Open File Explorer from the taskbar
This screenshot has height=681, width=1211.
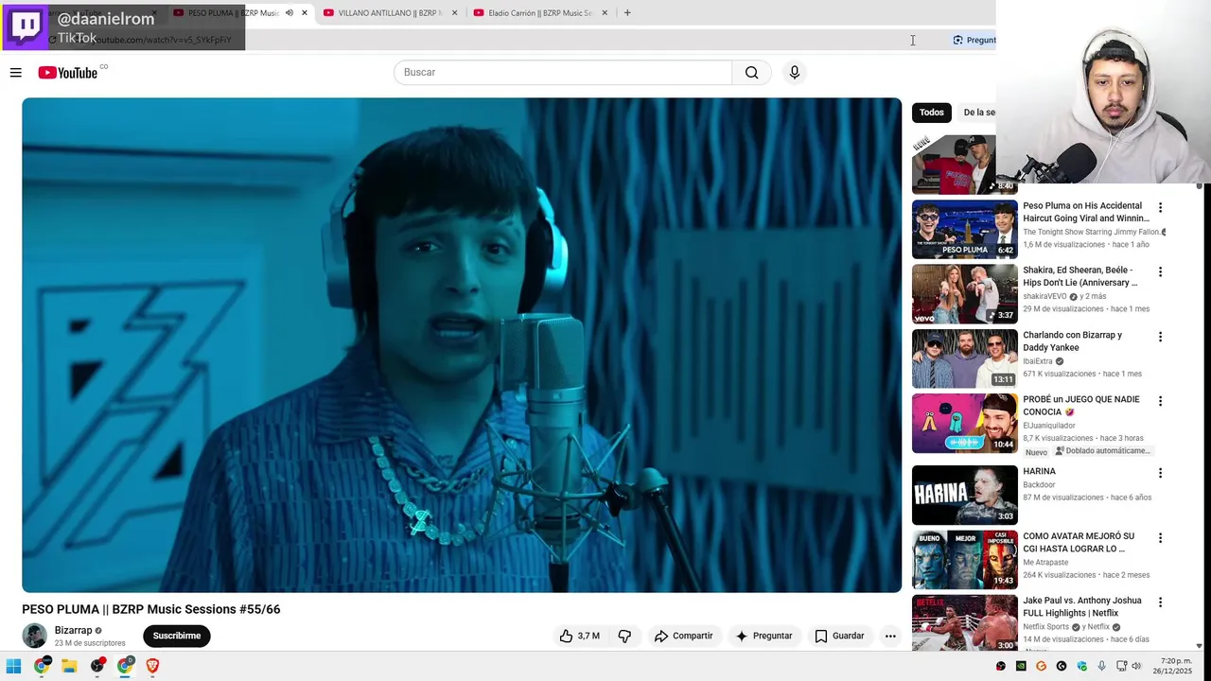[69, 666]
